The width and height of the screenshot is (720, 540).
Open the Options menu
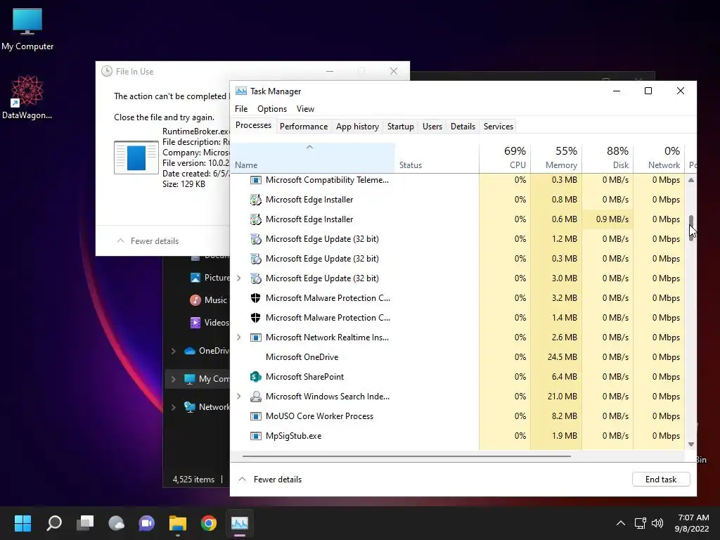272,109
